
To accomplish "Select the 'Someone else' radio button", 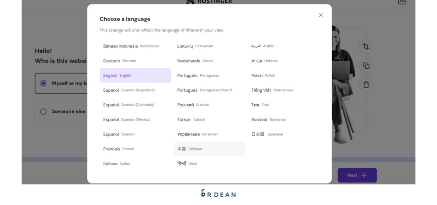I will point(43,111).
